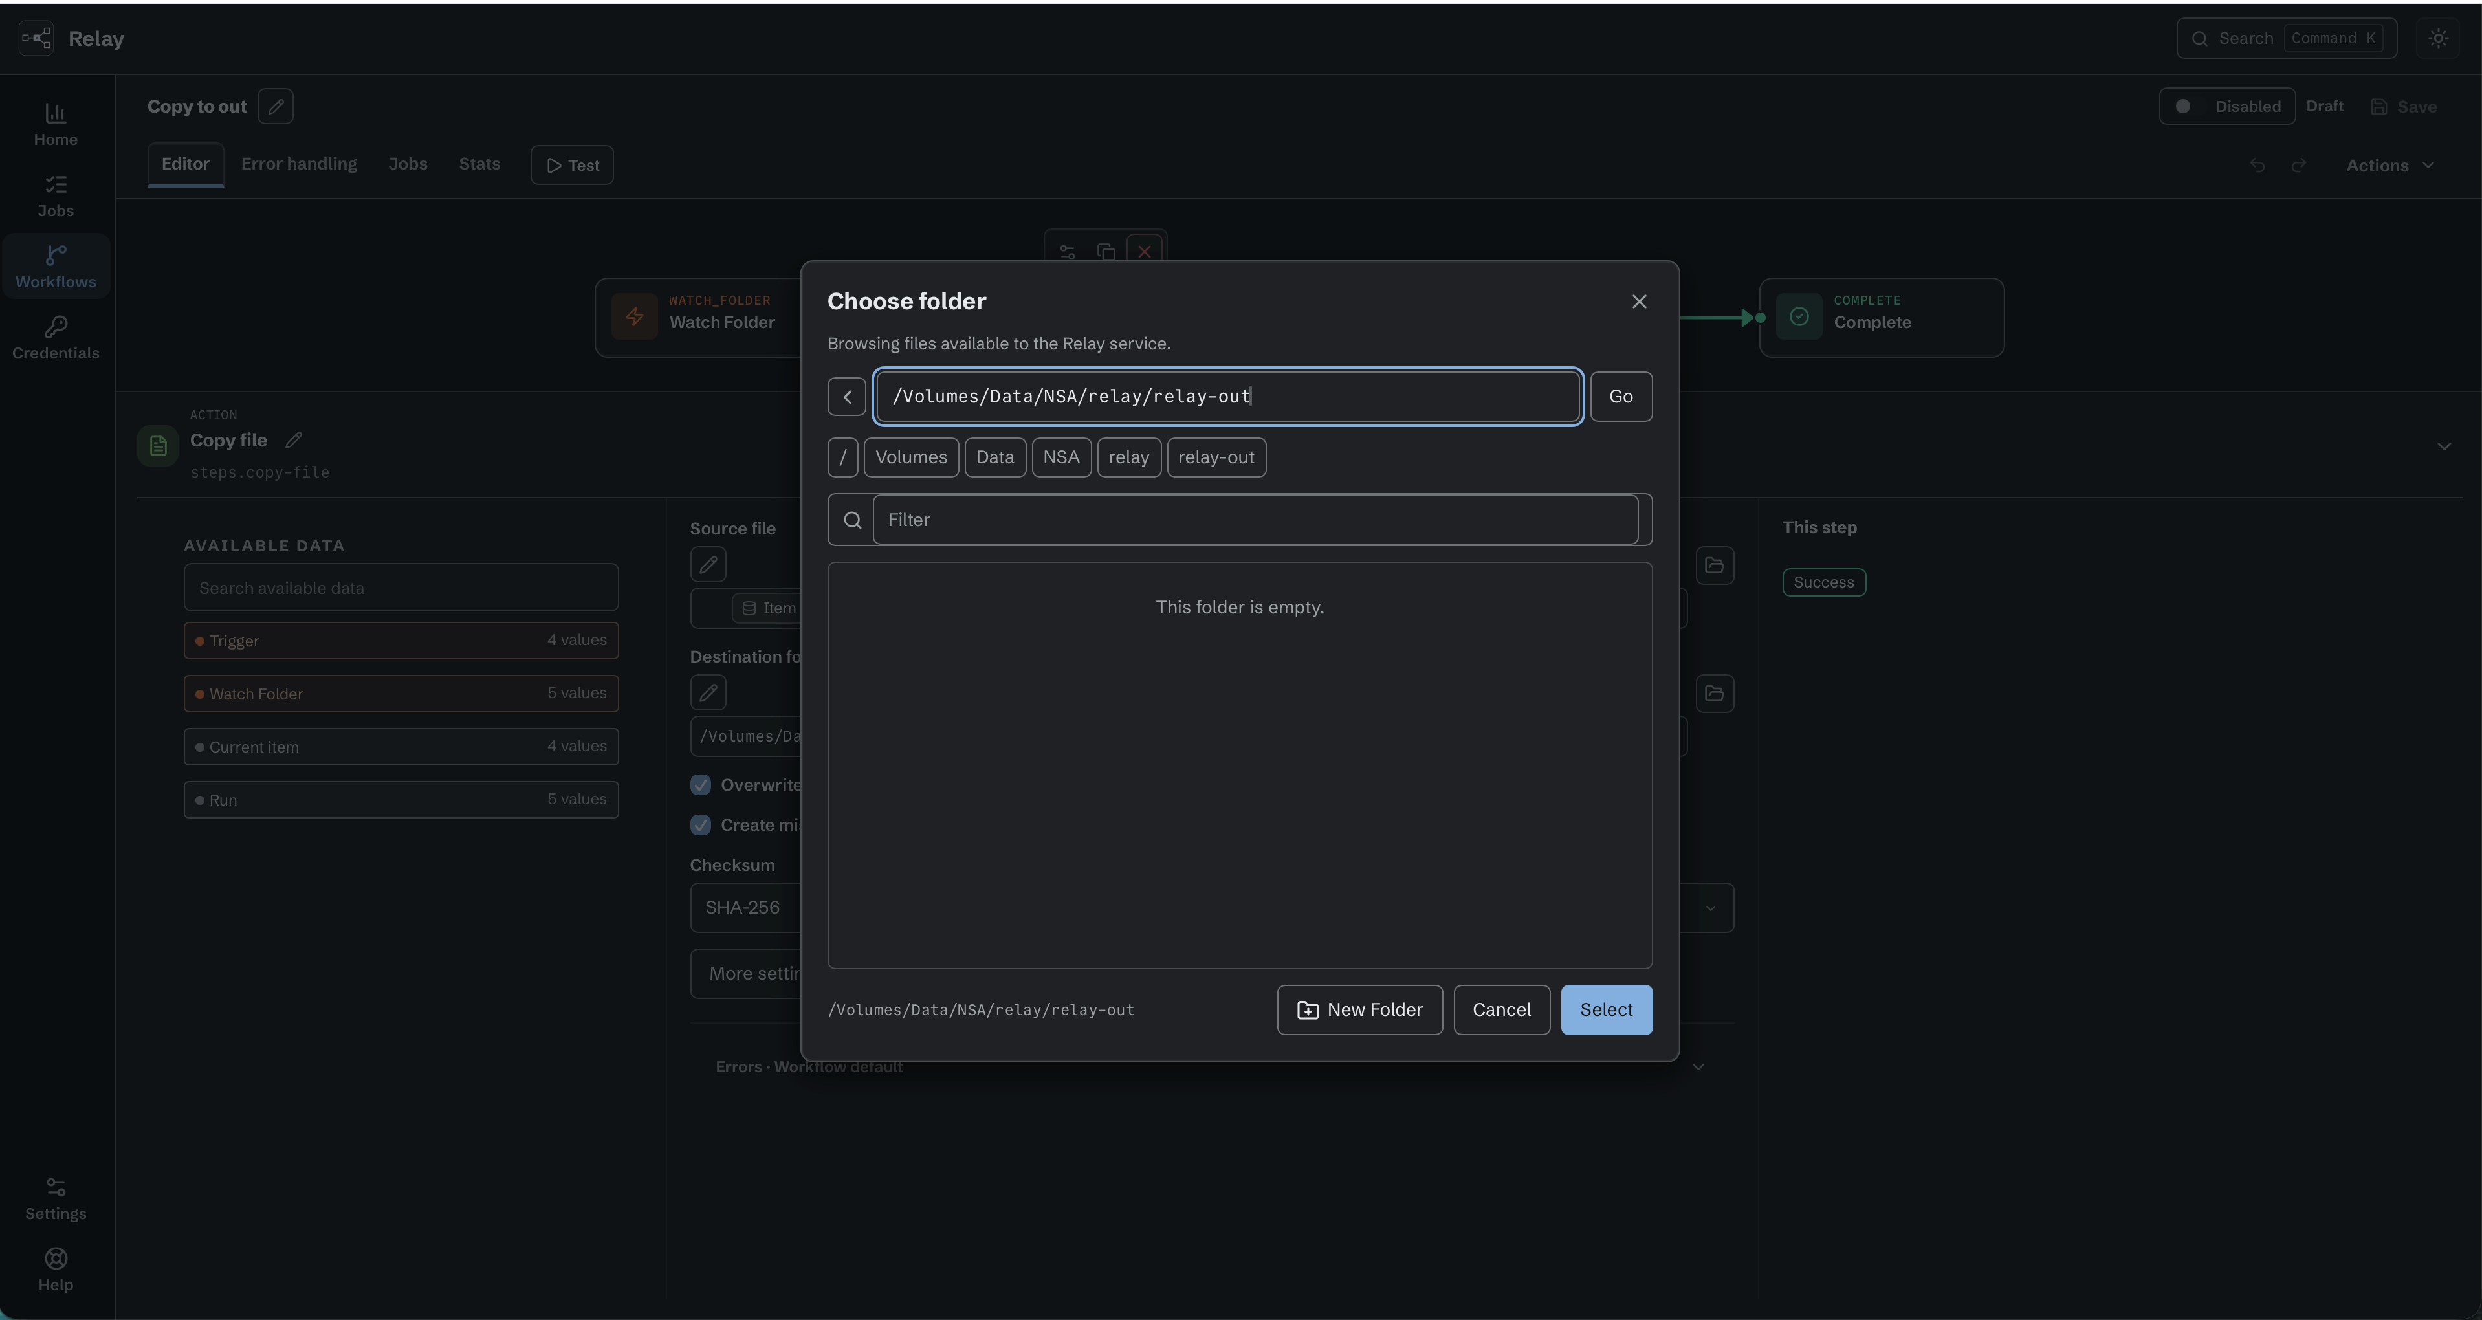Click the New Folder button

point(1359,1010)
